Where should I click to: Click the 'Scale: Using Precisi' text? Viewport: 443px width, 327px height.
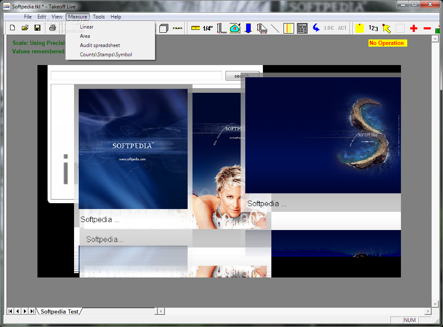[x=39, y=43]
